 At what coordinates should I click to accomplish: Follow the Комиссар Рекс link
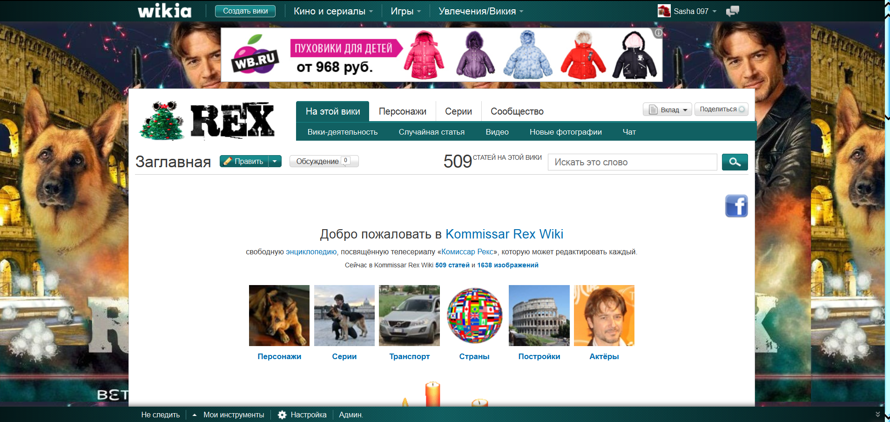coord(467,252)
